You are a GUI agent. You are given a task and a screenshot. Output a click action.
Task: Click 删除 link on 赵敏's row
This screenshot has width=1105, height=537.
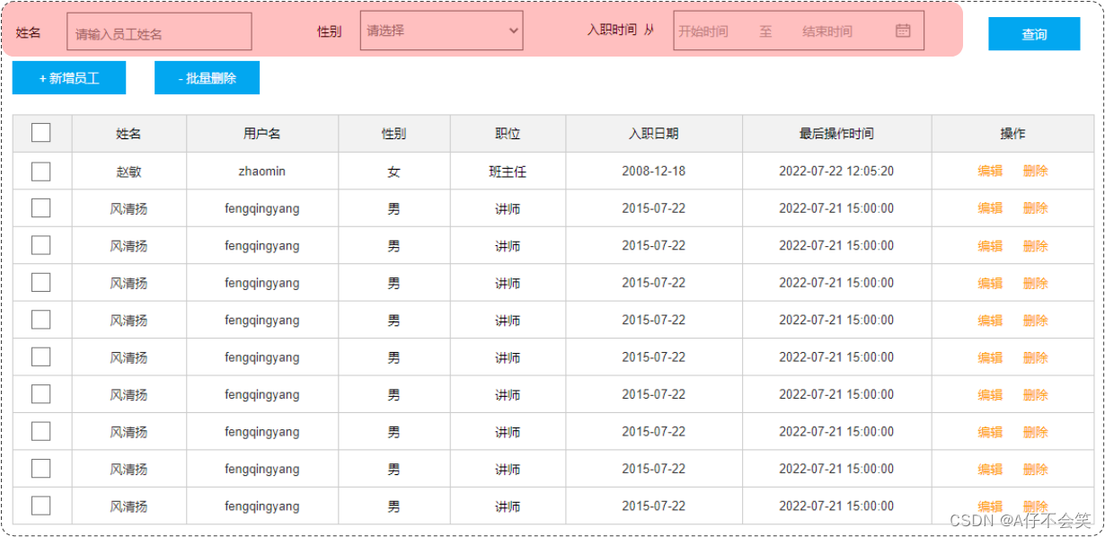1036,171
